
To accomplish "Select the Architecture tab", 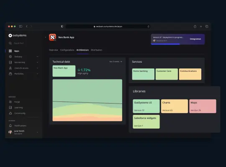I will tap(82, 50).
